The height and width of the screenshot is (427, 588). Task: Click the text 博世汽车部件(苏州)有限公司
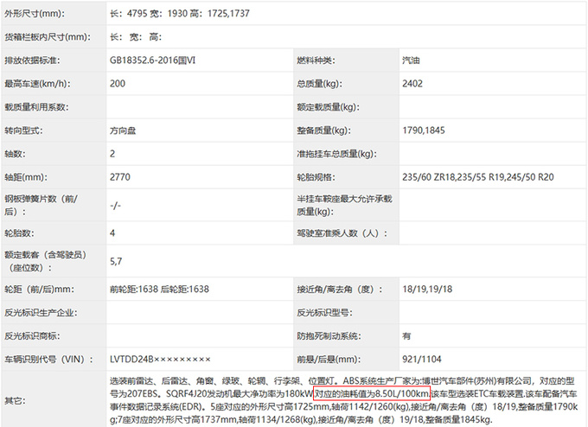(x=477, y=381)
